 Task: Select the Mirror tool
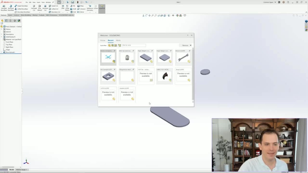click(x=81, y=12)
